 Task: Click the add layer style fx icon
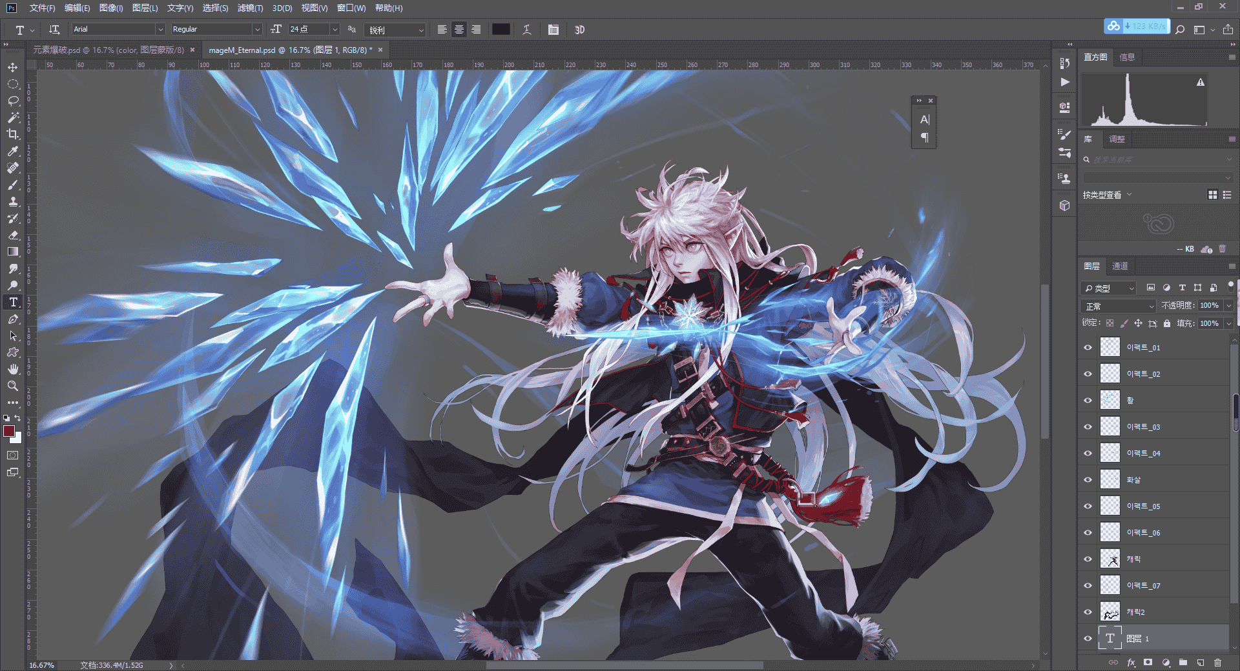pyautogui.click(x=1131, y=663)
